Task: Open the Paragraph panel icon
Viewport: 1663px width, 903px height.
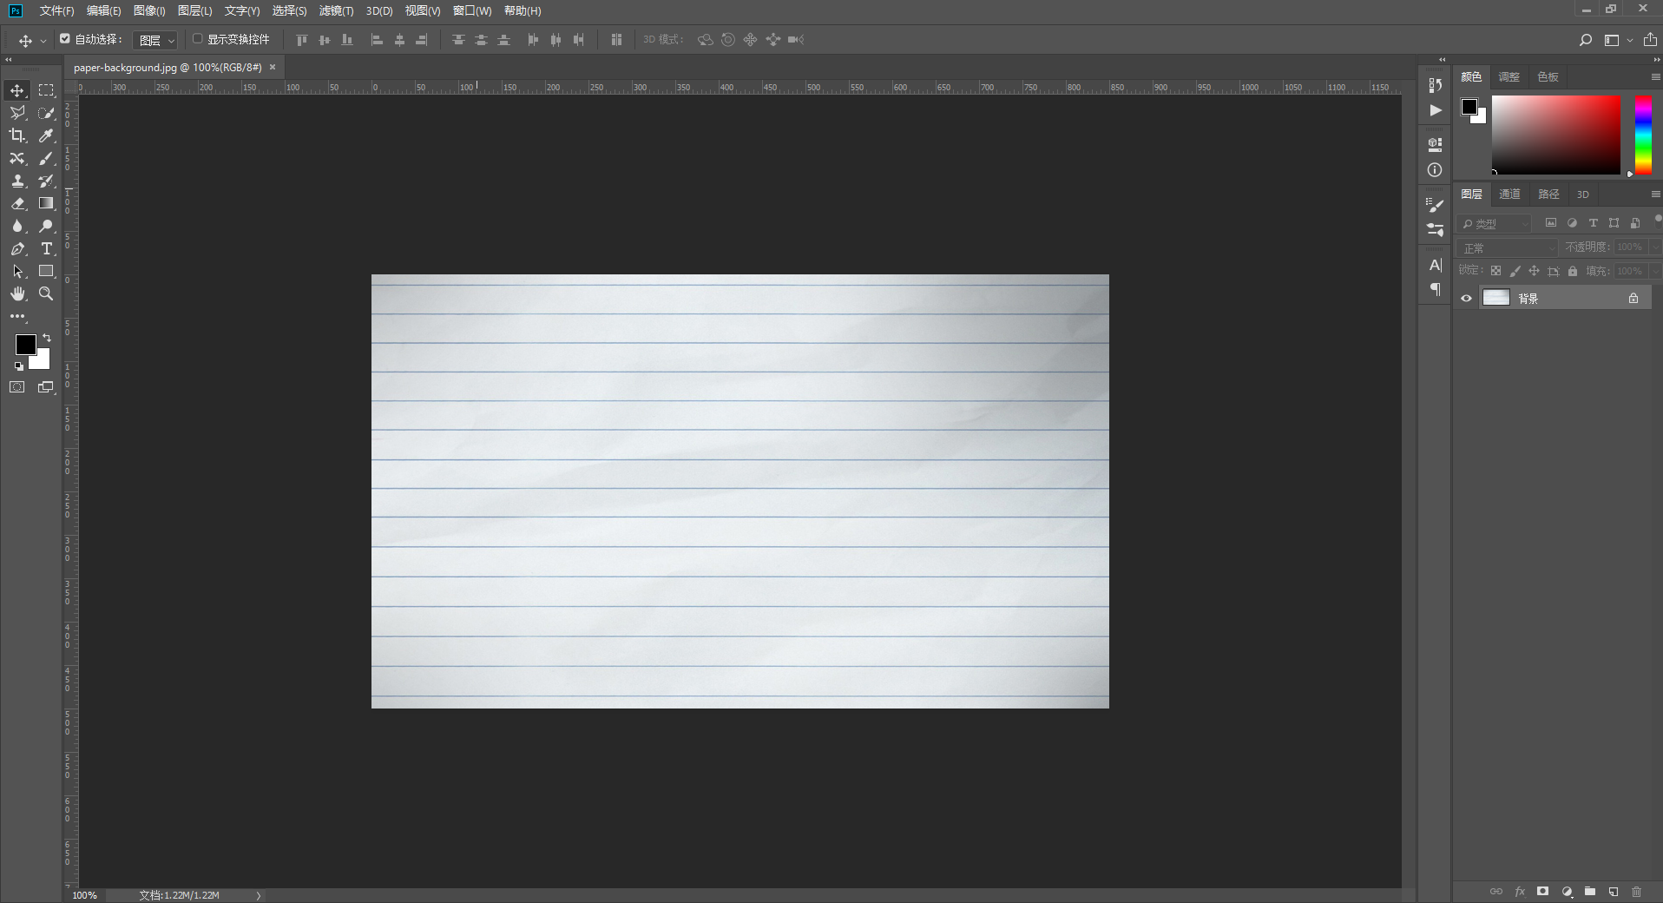Action: point(1435,289)
